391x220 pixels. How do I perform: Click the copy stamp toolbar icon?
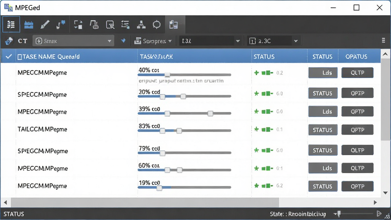(x=94, y=25)
